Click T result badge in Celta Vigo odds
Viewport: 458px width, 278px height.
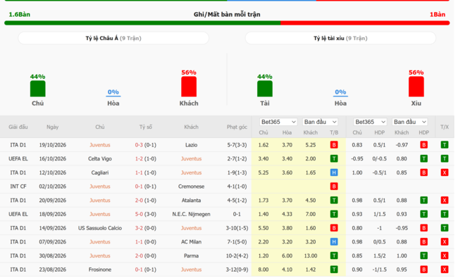[334, 158]
